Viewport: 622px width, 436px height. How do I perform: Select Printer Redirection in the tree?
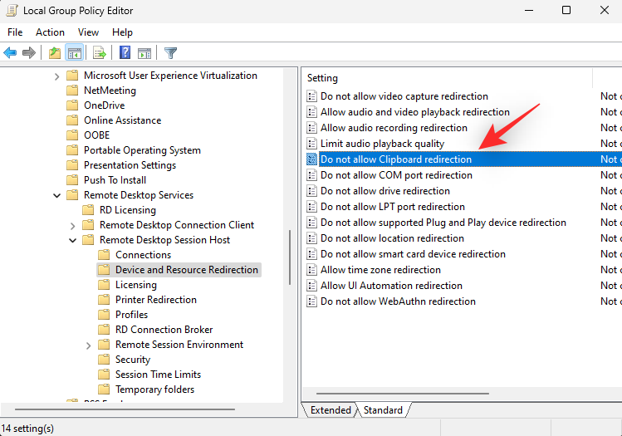tap(156, 300)
